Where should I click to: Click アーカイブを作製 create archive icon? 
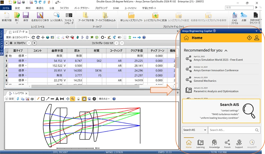pos(86,15)
